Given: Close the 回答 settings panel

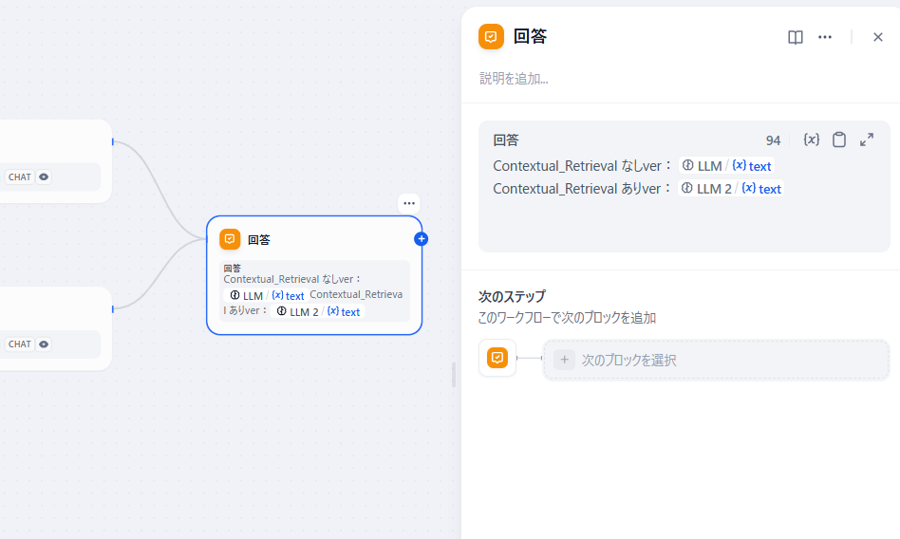Looking at the screenshot, I should (x=877, y=37).
